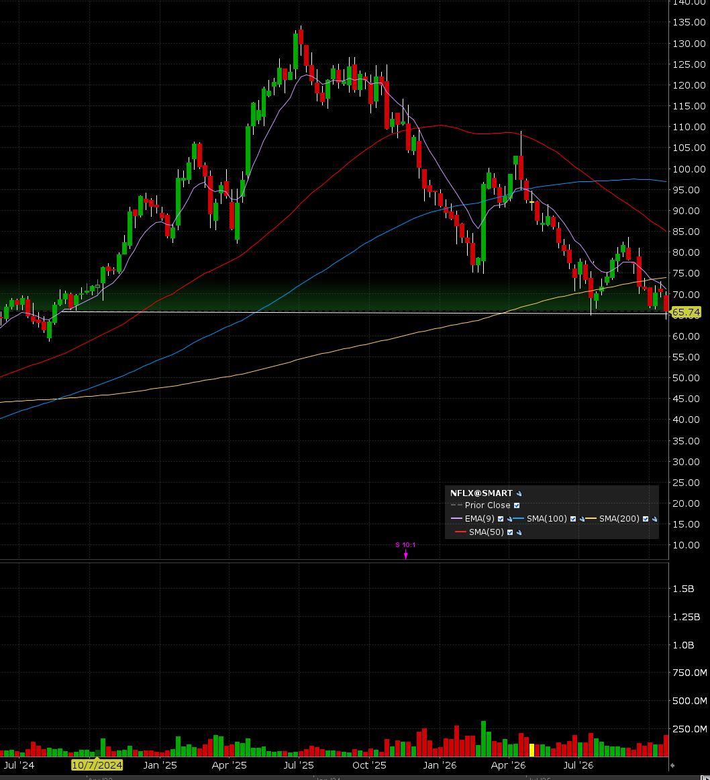
Task: Select the NFLX@SMART legend title
Action: (481, 493)
